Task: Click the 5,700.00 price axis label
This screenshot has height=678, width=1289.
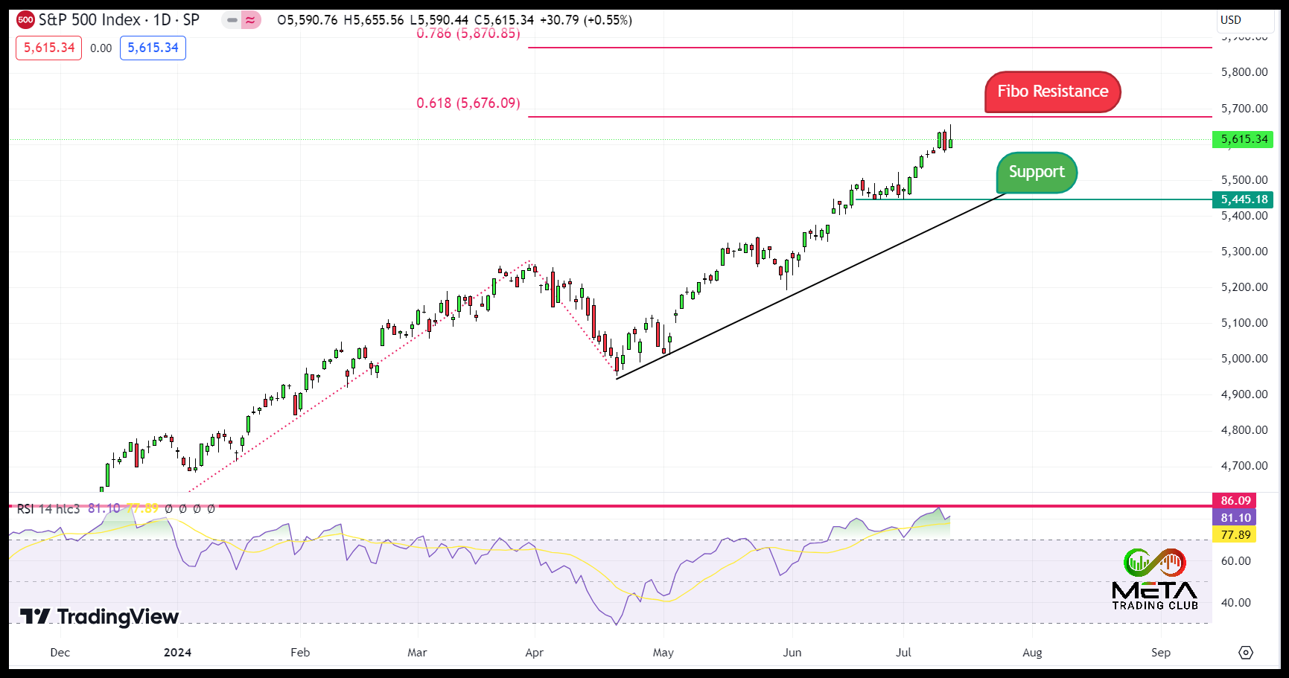Action: pyautogui.click(x=1244, y=109)
